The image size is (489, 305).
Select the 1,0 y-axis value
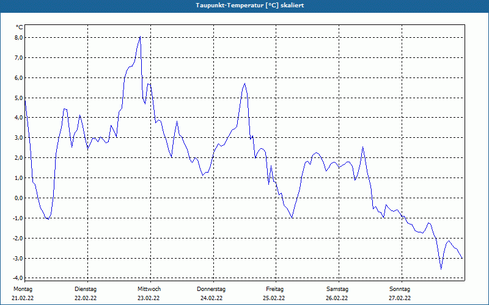pos(19,178)
